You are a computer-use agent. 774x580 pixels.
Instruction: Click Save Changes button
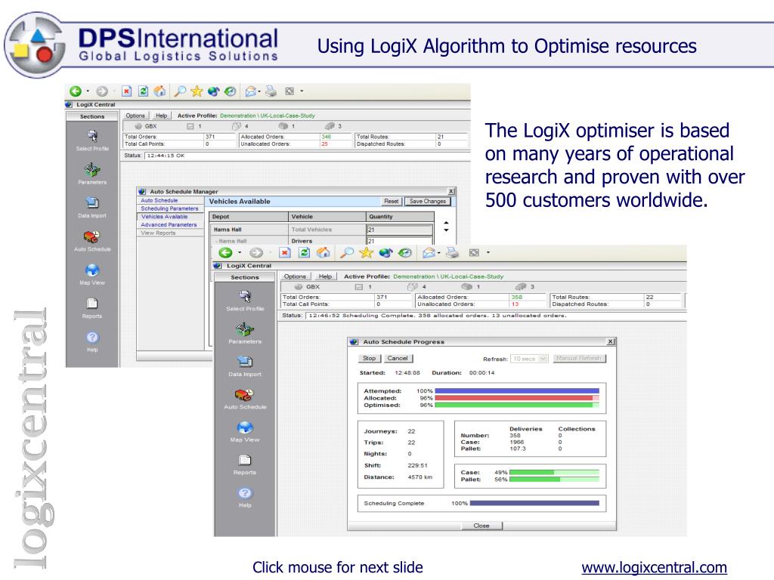[x=428, y=201]
